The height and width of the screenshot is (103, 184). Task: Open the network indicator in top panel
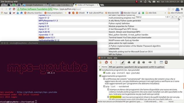click(149, 2)
